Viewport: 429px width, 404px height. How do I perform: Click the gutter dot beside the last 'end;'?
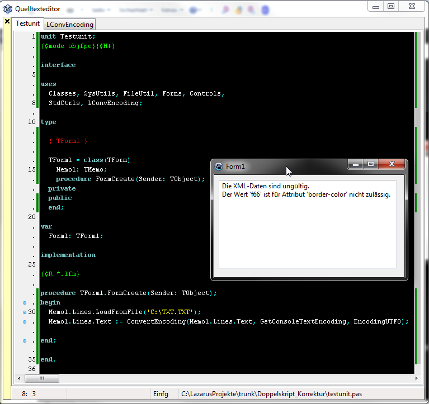click(25, 340)
